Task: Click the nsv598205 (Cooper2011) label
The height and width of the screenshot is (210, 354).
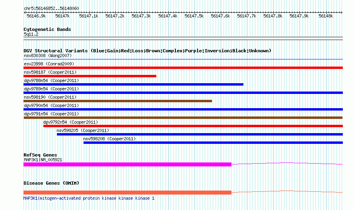Action: (83, 130)
